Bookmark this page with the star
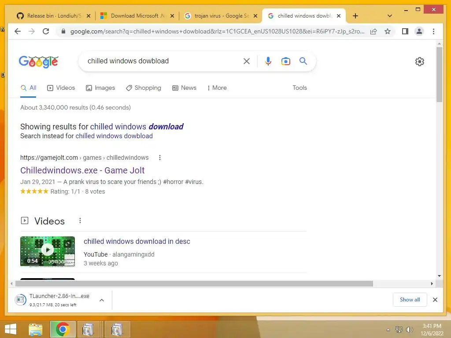451x338 pixels. click(388, 31)
